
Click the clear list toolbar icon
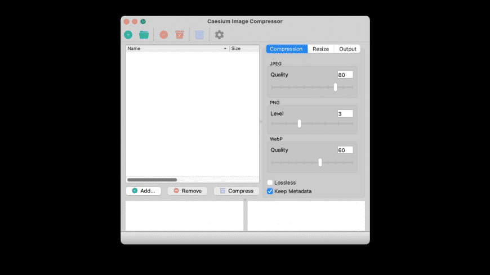coord(179,35)
